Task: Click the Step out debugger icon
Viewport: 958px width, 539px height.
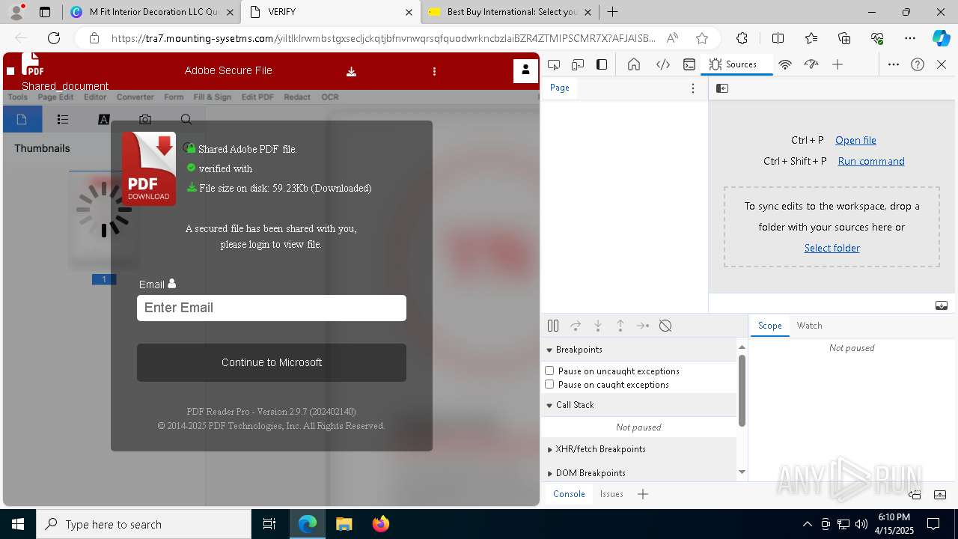Action: pyautogui.click(x=620, y=326)
